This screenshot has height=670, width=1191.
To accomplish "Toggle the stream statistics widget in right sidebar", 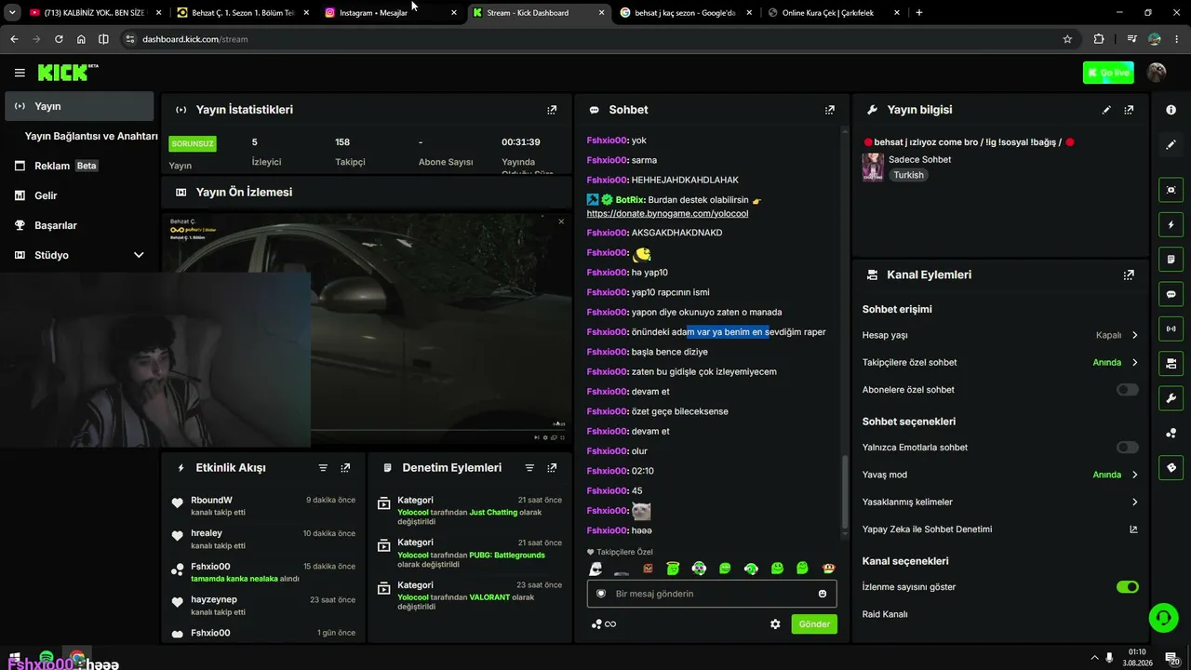I will (1171, 328).
